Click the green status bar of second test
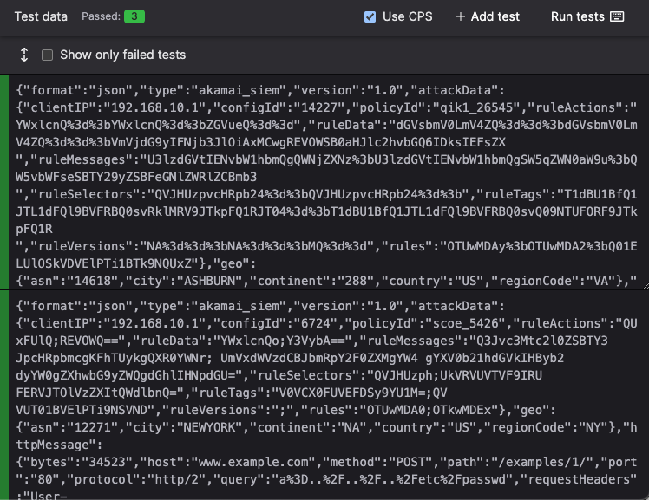This screenshot has height=500, width=649. [x=5, y=395]
